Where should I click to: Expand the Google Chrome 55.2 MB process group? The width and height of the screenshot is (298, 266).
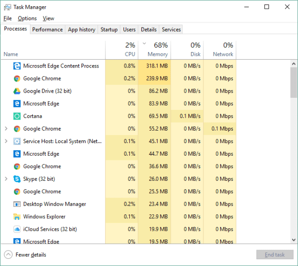(x=6, y=129)
